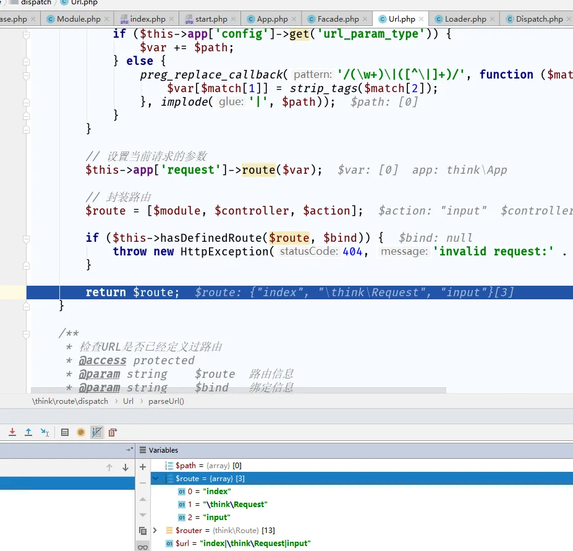Toggle the sort values alphabetically button
The width and height of the screenshot is (573, 551).
pos(96,432)
